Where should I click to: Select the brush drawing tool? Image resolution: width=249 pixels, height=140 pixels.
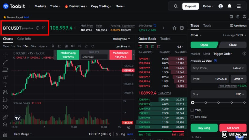point(5,77)
